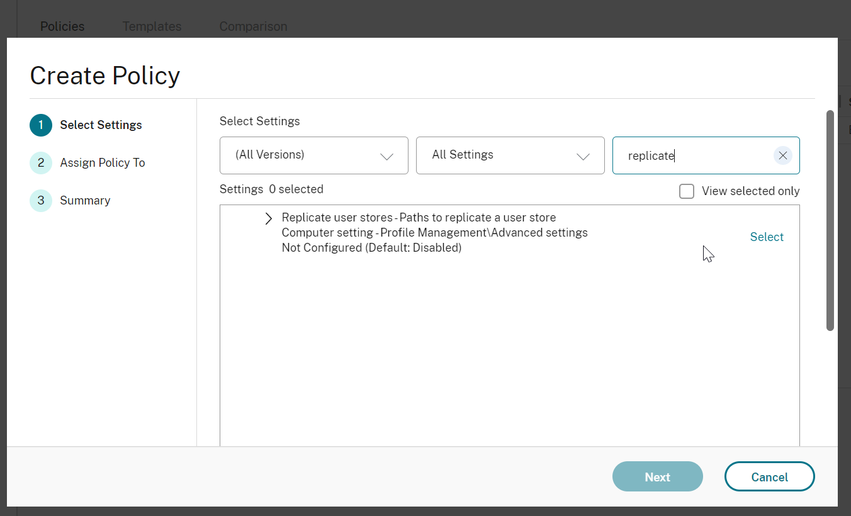Viewport: 851px width, 516px height.
Task: Focus the search field containing "replicate"
Action: pyautogui.click(x=692, y=155)
